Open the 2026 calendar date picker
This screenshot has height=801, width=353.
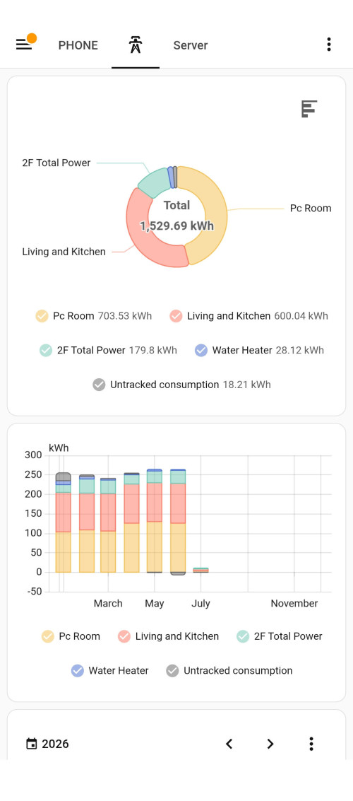click(47, 744)
